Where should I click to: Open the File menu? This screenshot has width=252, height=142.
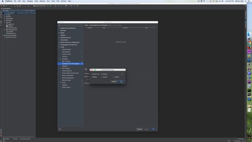pos(15,1)
